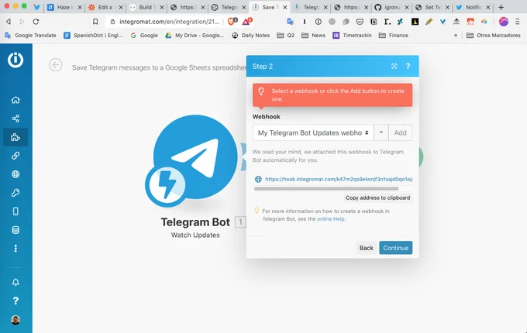
Task: Close the Save T active tab
Action: pos(284,7)
